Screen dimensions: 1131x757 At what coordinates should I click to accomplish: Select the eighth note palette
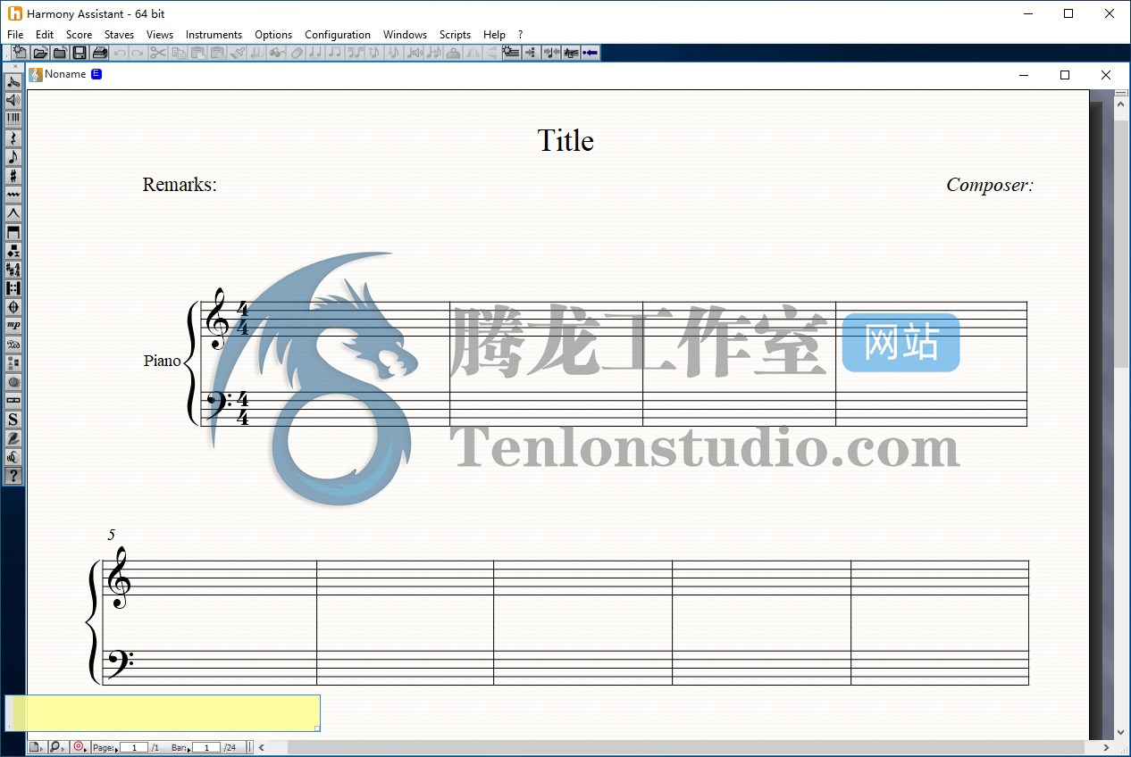pyautogui.click(x=13, y=157)
